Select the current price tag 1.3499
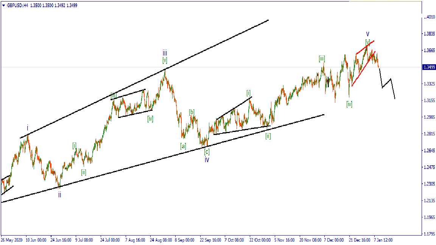 pos(429,67)
